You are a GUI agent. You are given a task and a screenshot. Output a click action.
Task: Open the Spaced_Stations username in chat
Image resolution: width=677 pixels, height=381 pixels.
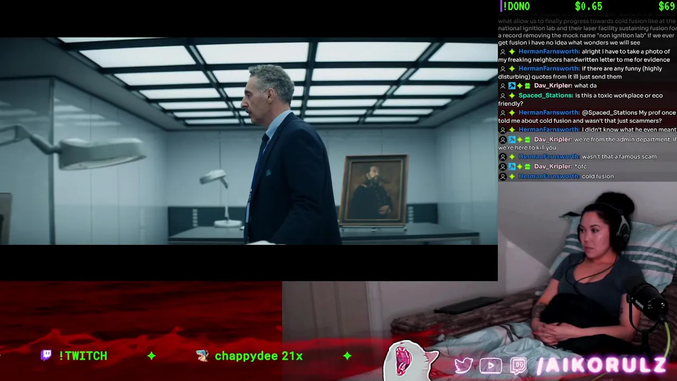click(546, 96)
